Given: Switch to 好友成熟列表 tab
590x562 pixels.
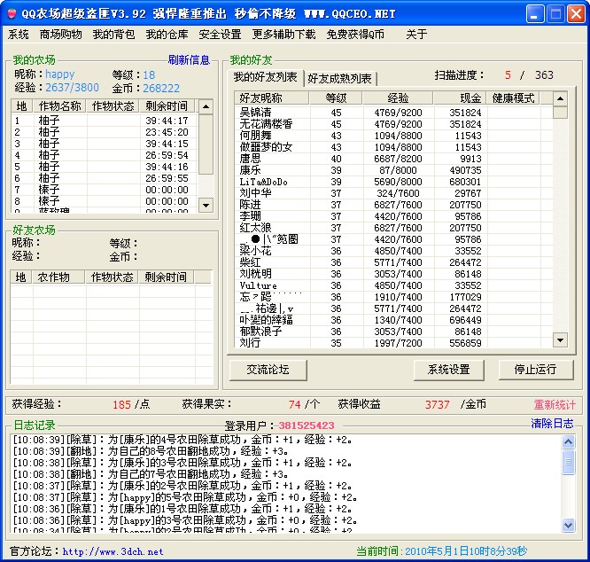Looking at the screenshot, I should (x=339, y=79).
